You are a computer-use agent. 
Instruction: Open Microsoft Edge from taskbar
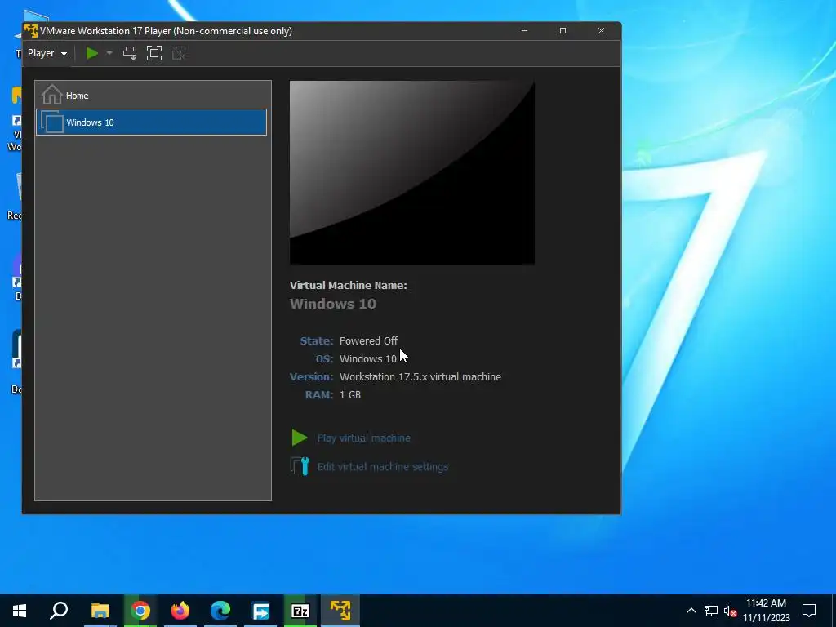(x=220, y=611)
